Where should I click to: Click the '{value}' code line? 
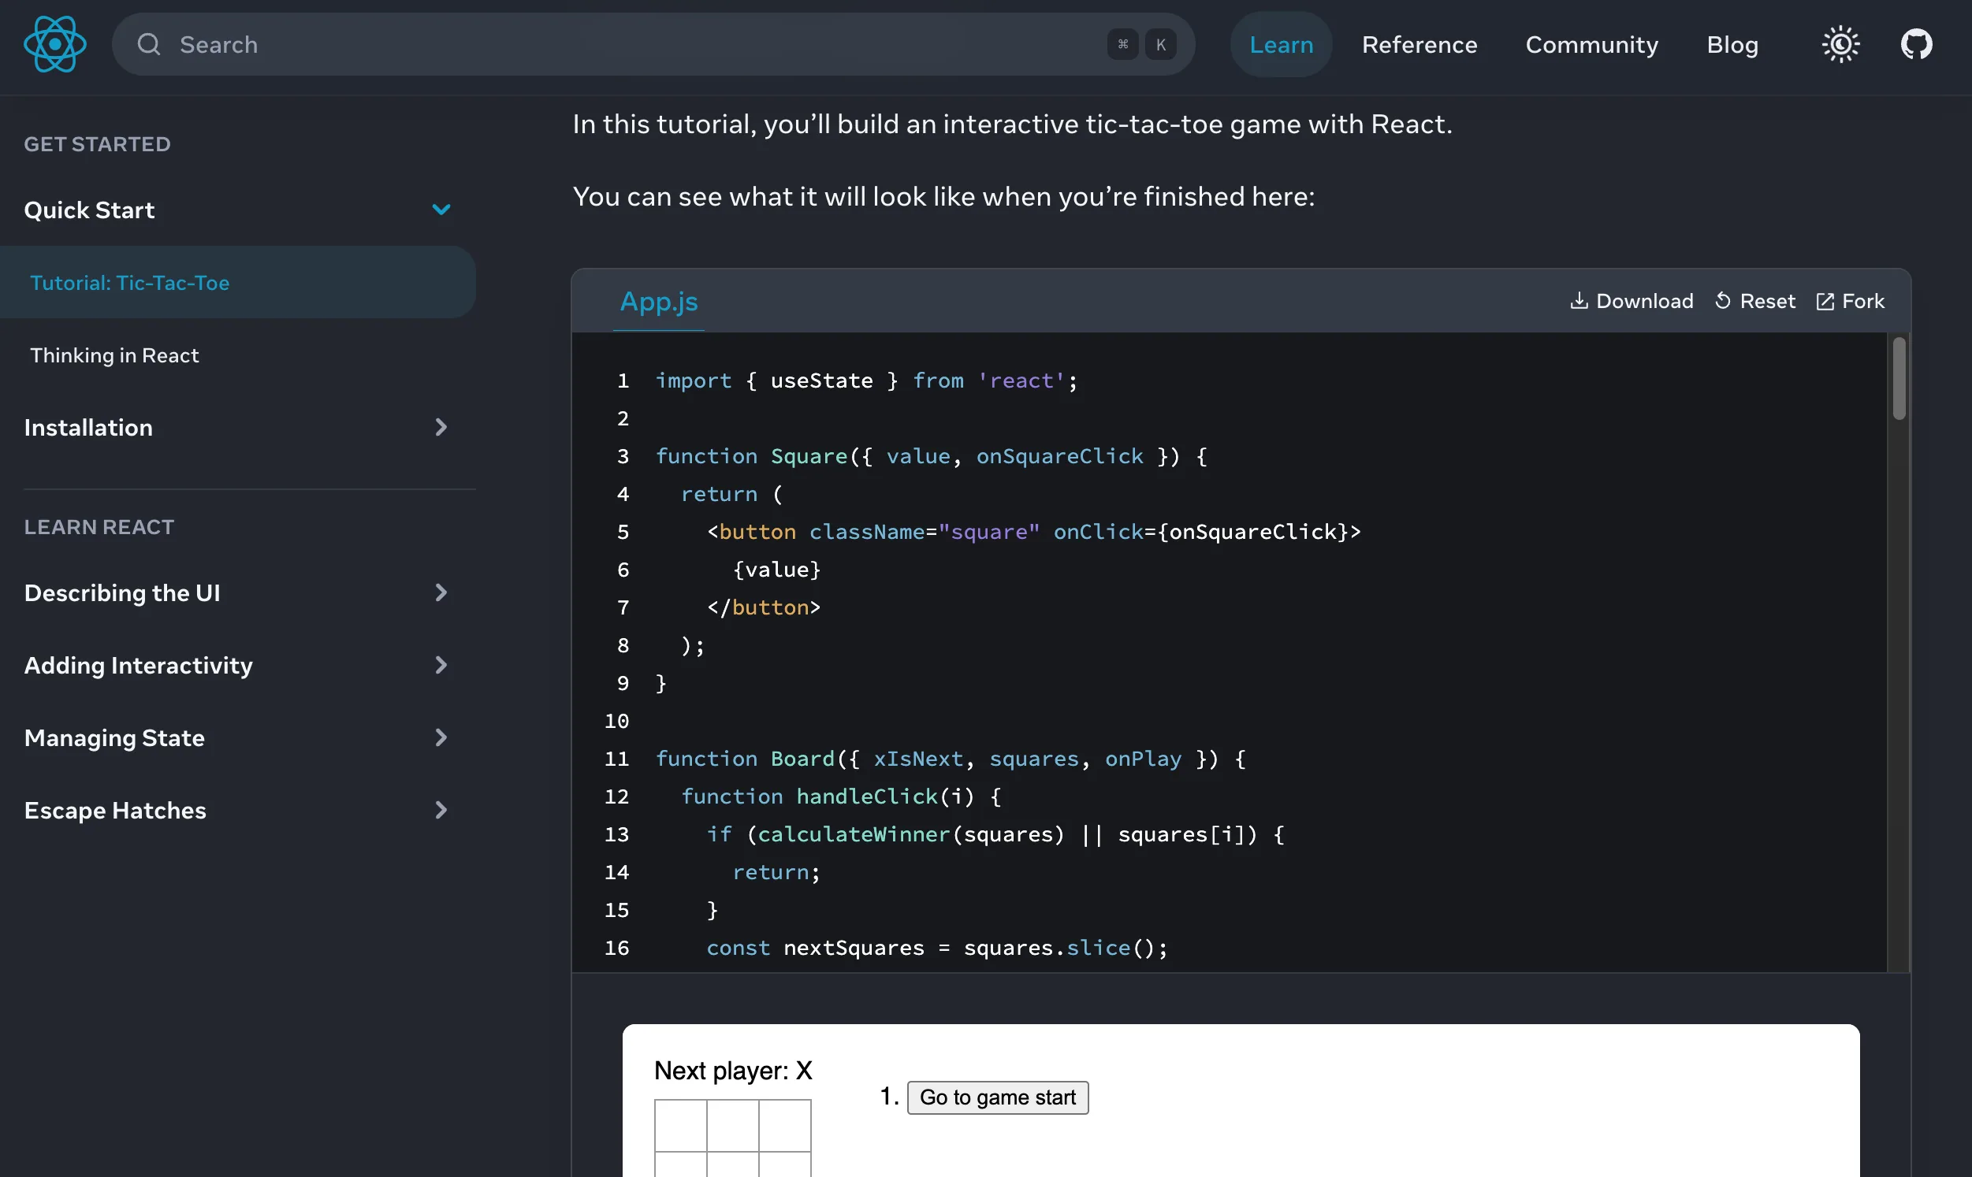776,570
